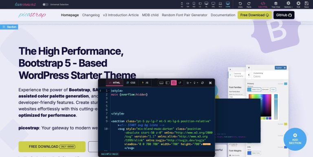Click the closing '</svg>' code line
This screenshot has height=157, width=313.
(x=129, y=148)
